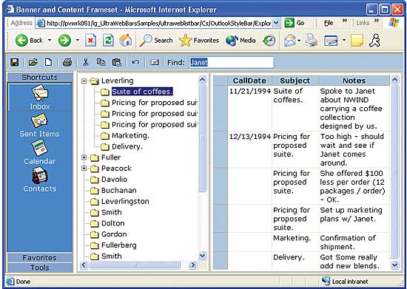The height and width of the screenshot is (289, 407).
Task: Expand the Peacock tree node
Action: (84, 169)
